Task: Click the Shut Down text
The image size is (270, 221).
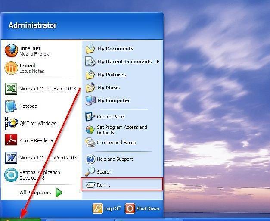Action: tap(148, 209)
